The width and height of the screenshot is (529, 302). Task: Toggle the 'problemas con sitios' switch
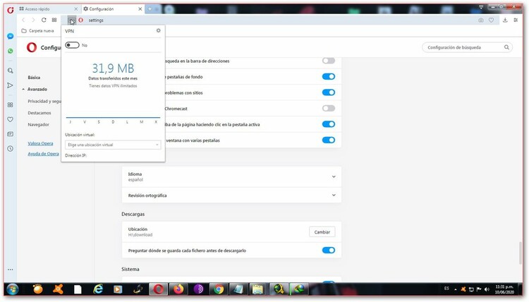tap(328, 92)
